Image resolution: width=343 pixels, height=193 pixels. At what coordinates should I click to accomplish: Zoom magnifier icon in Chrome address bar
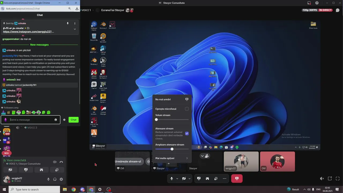70,9
